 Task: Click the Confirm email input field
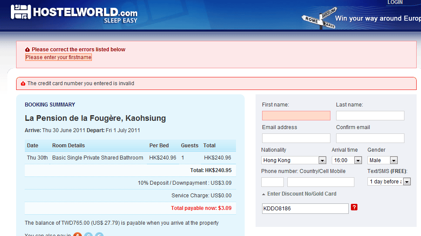point(370,138)
